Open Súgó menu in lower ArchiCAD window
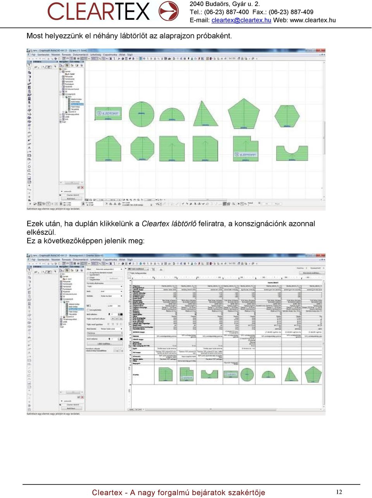 pyautogui.click(x=130, y=260)
